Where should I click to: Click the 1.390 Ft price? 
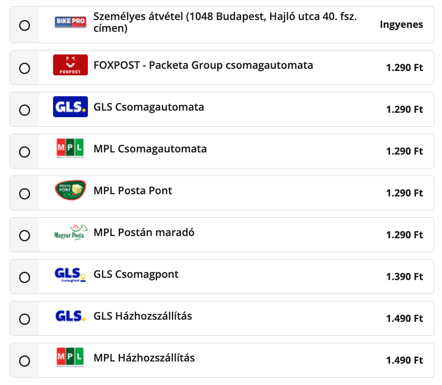[404, 277]
